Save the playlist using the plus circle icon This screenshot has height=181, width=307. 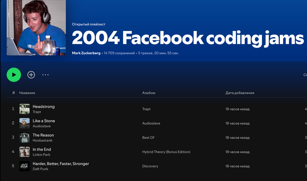(x=31, y=75)
